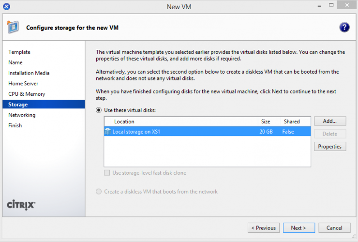Viewport: 358px width, 242px height.
Task: Go to the Finish step
Action: coord(15,125)
